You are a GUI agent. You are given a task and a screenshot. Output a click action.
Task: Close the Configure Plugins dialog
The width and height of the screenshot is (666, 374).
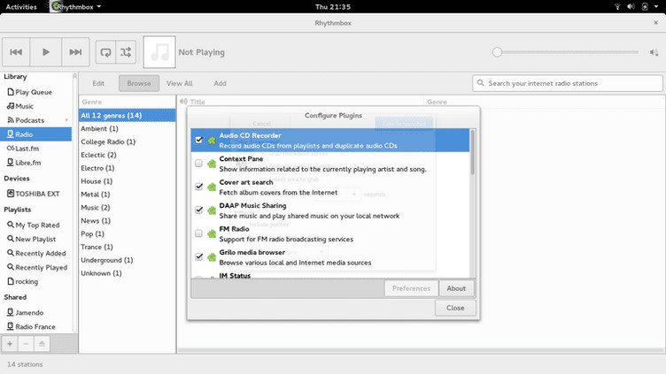(455, 308)
